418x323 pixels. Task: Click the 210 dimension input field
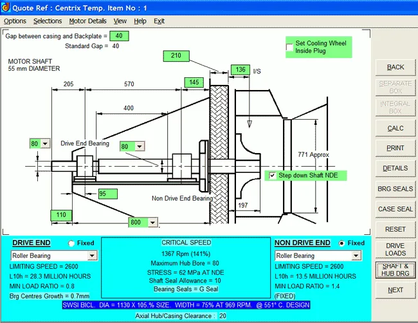click(176, 56)
